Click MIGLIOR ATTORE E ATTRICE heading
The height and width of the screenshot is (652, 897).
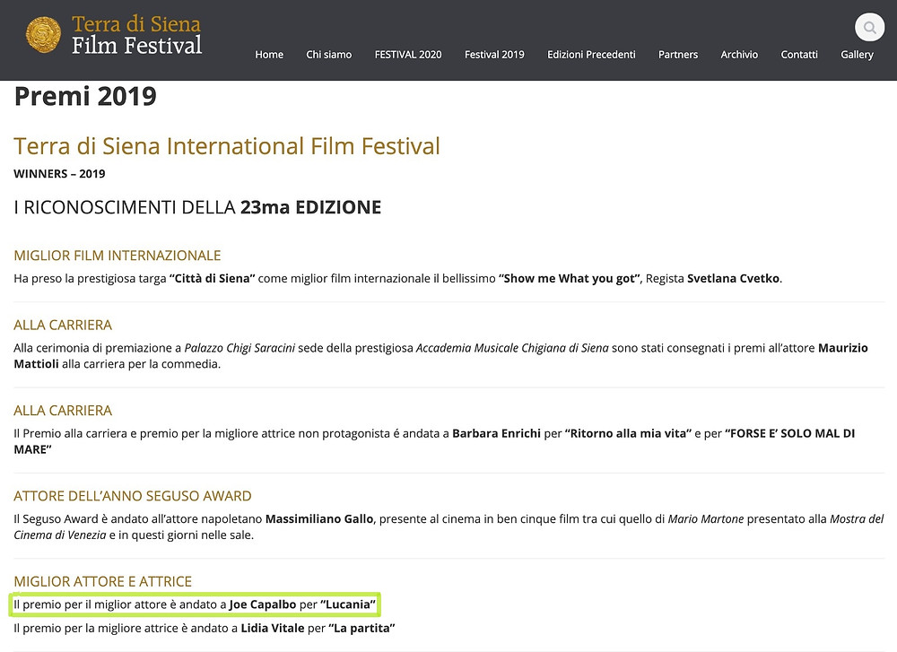[x=103, y=582]
